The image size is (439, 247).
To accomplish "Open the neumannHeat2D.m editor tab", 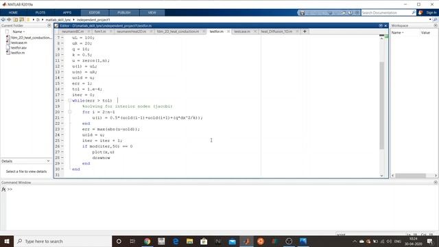I will [131, 32].
